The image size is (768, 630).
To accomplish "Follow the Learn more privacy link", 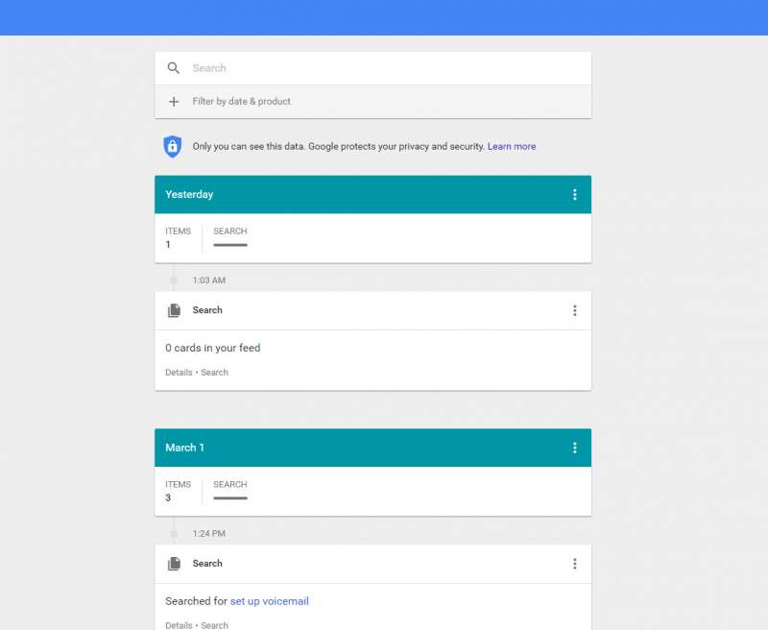I will [x=512, y=147].
